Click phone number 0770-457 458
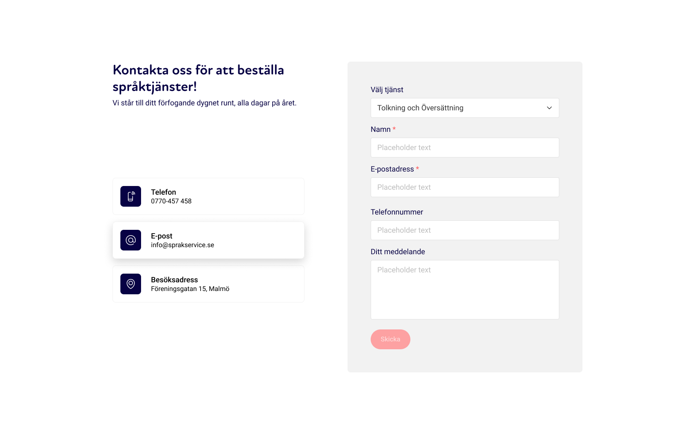This screenshot has height=434, width=695. click(171, 201)
